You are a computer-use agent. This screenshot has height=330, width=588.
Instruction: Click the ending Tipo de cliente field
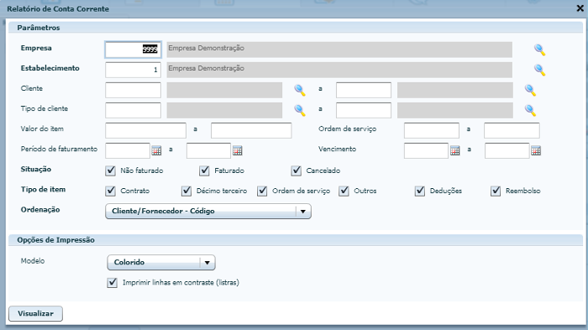364,110
